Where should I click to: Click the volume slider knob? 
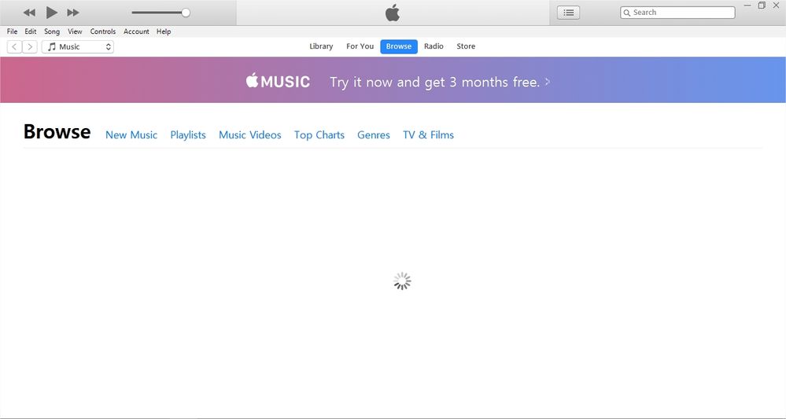coord(186,13)
